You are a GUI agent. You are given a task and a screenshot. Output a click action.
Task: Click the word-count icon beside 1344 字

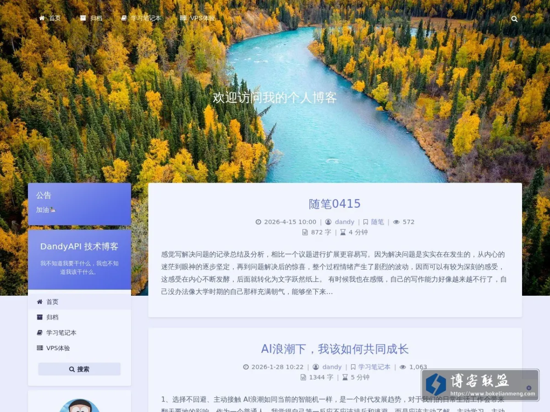(x=303, y=377)
